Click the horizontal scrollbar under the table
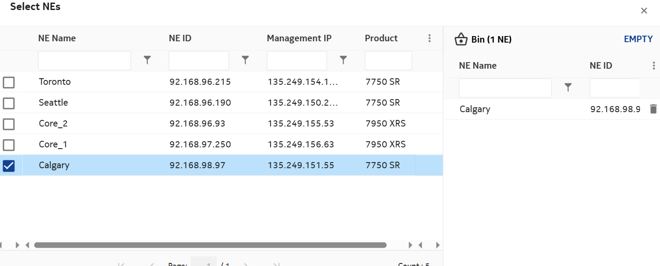This screenshot has height=266, width=660. 210,245
